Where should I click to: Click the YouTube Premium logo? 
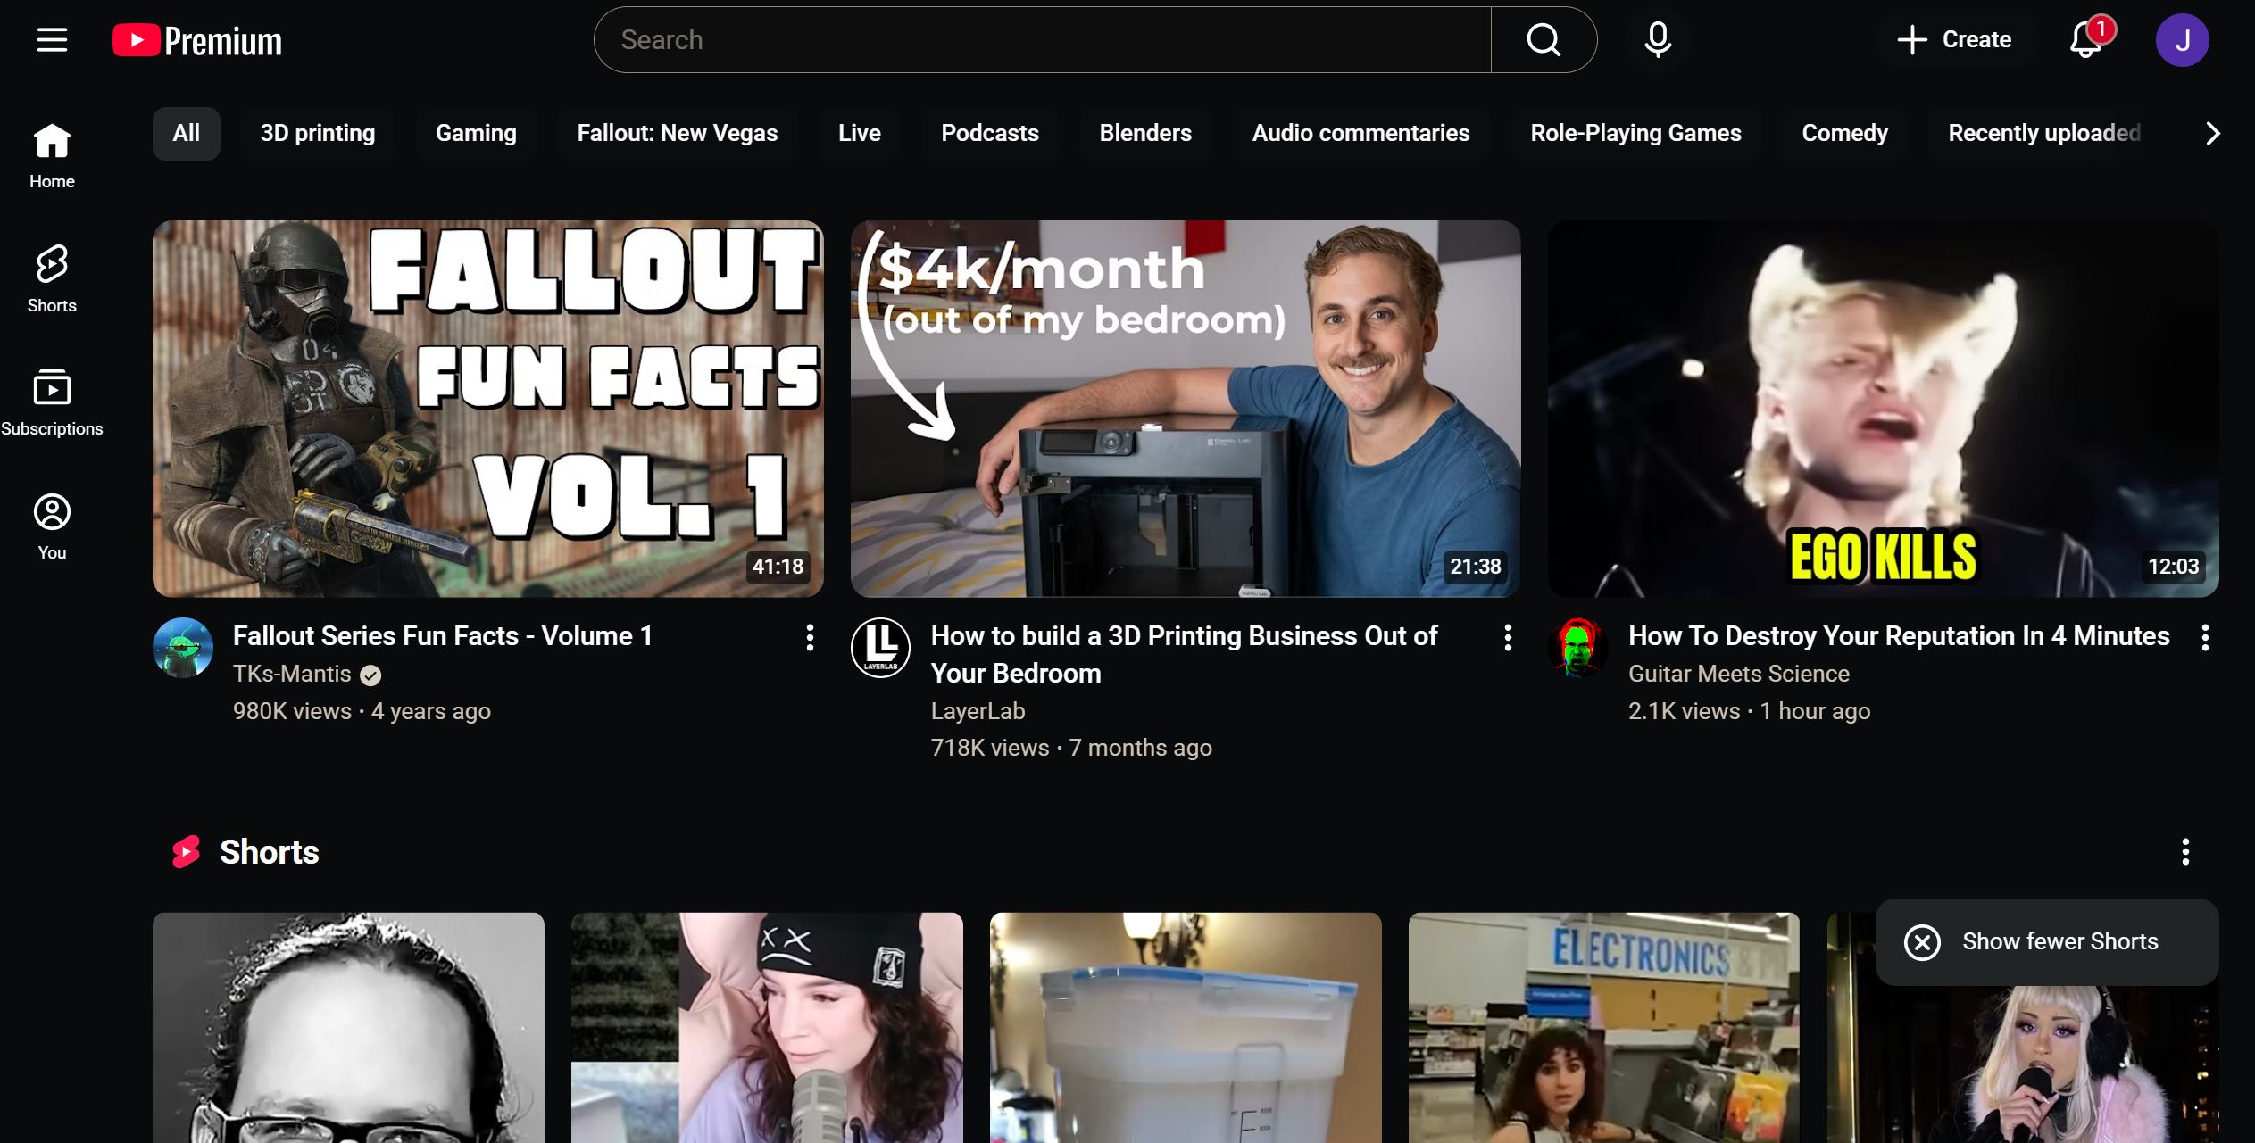[197, 41]
